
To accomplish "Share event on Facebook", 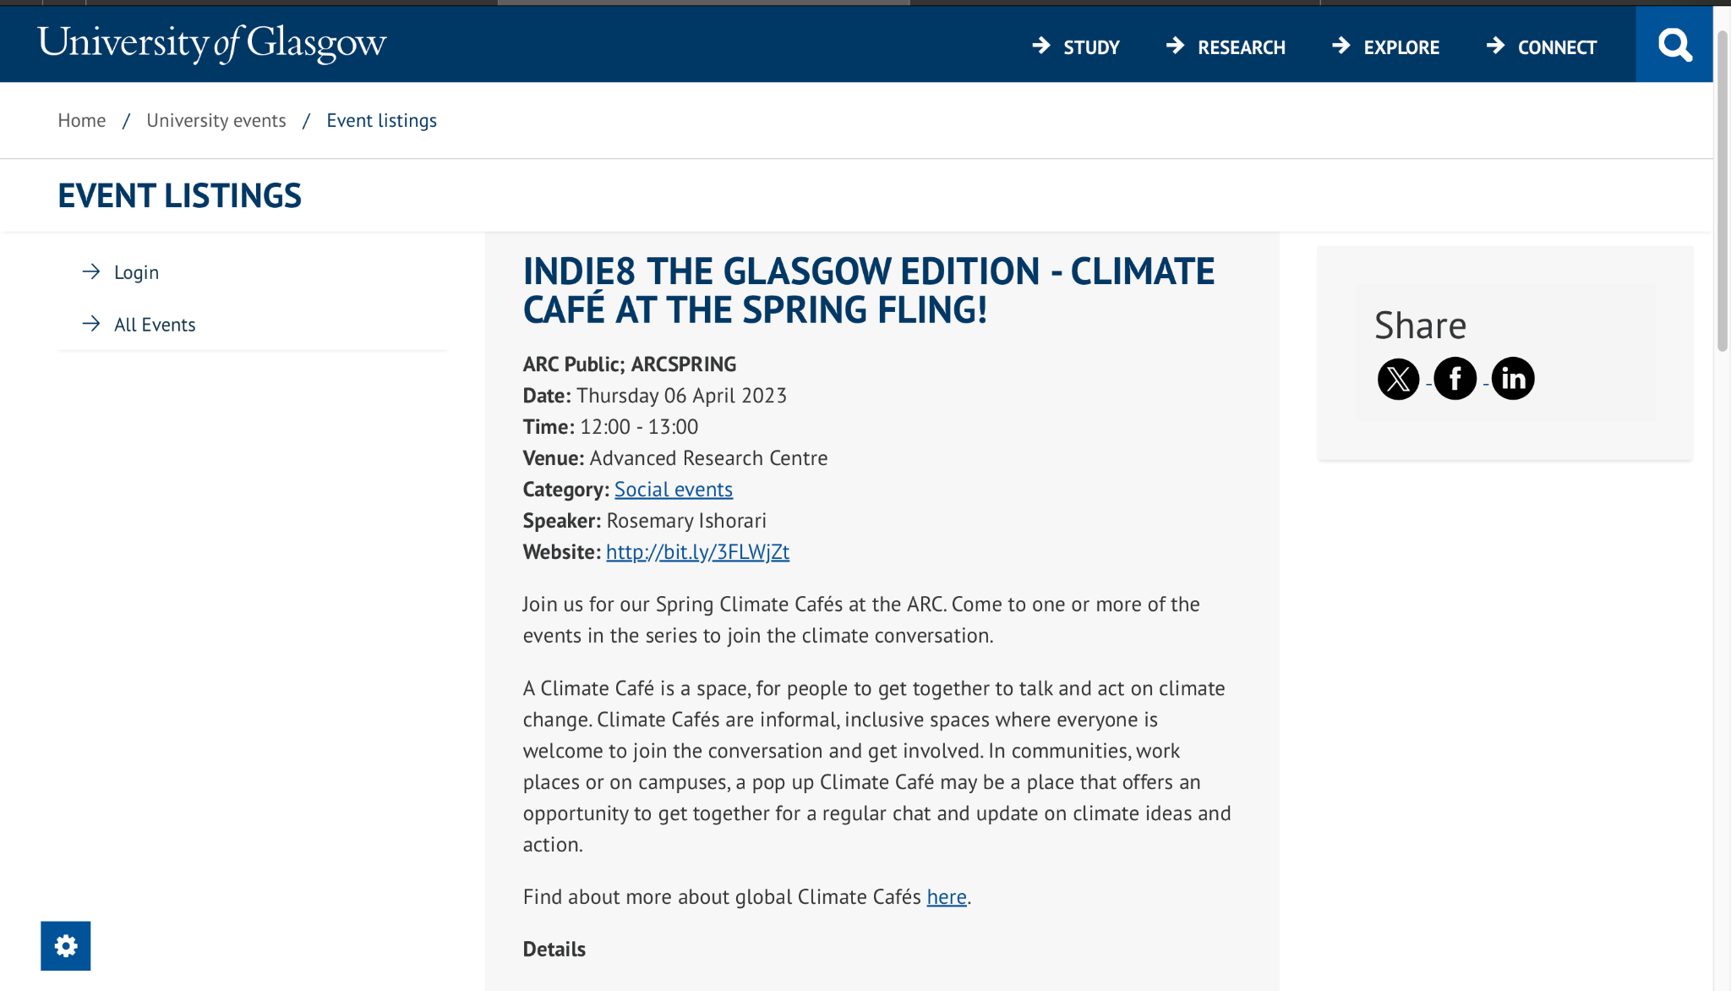I will coord(1455,379).
